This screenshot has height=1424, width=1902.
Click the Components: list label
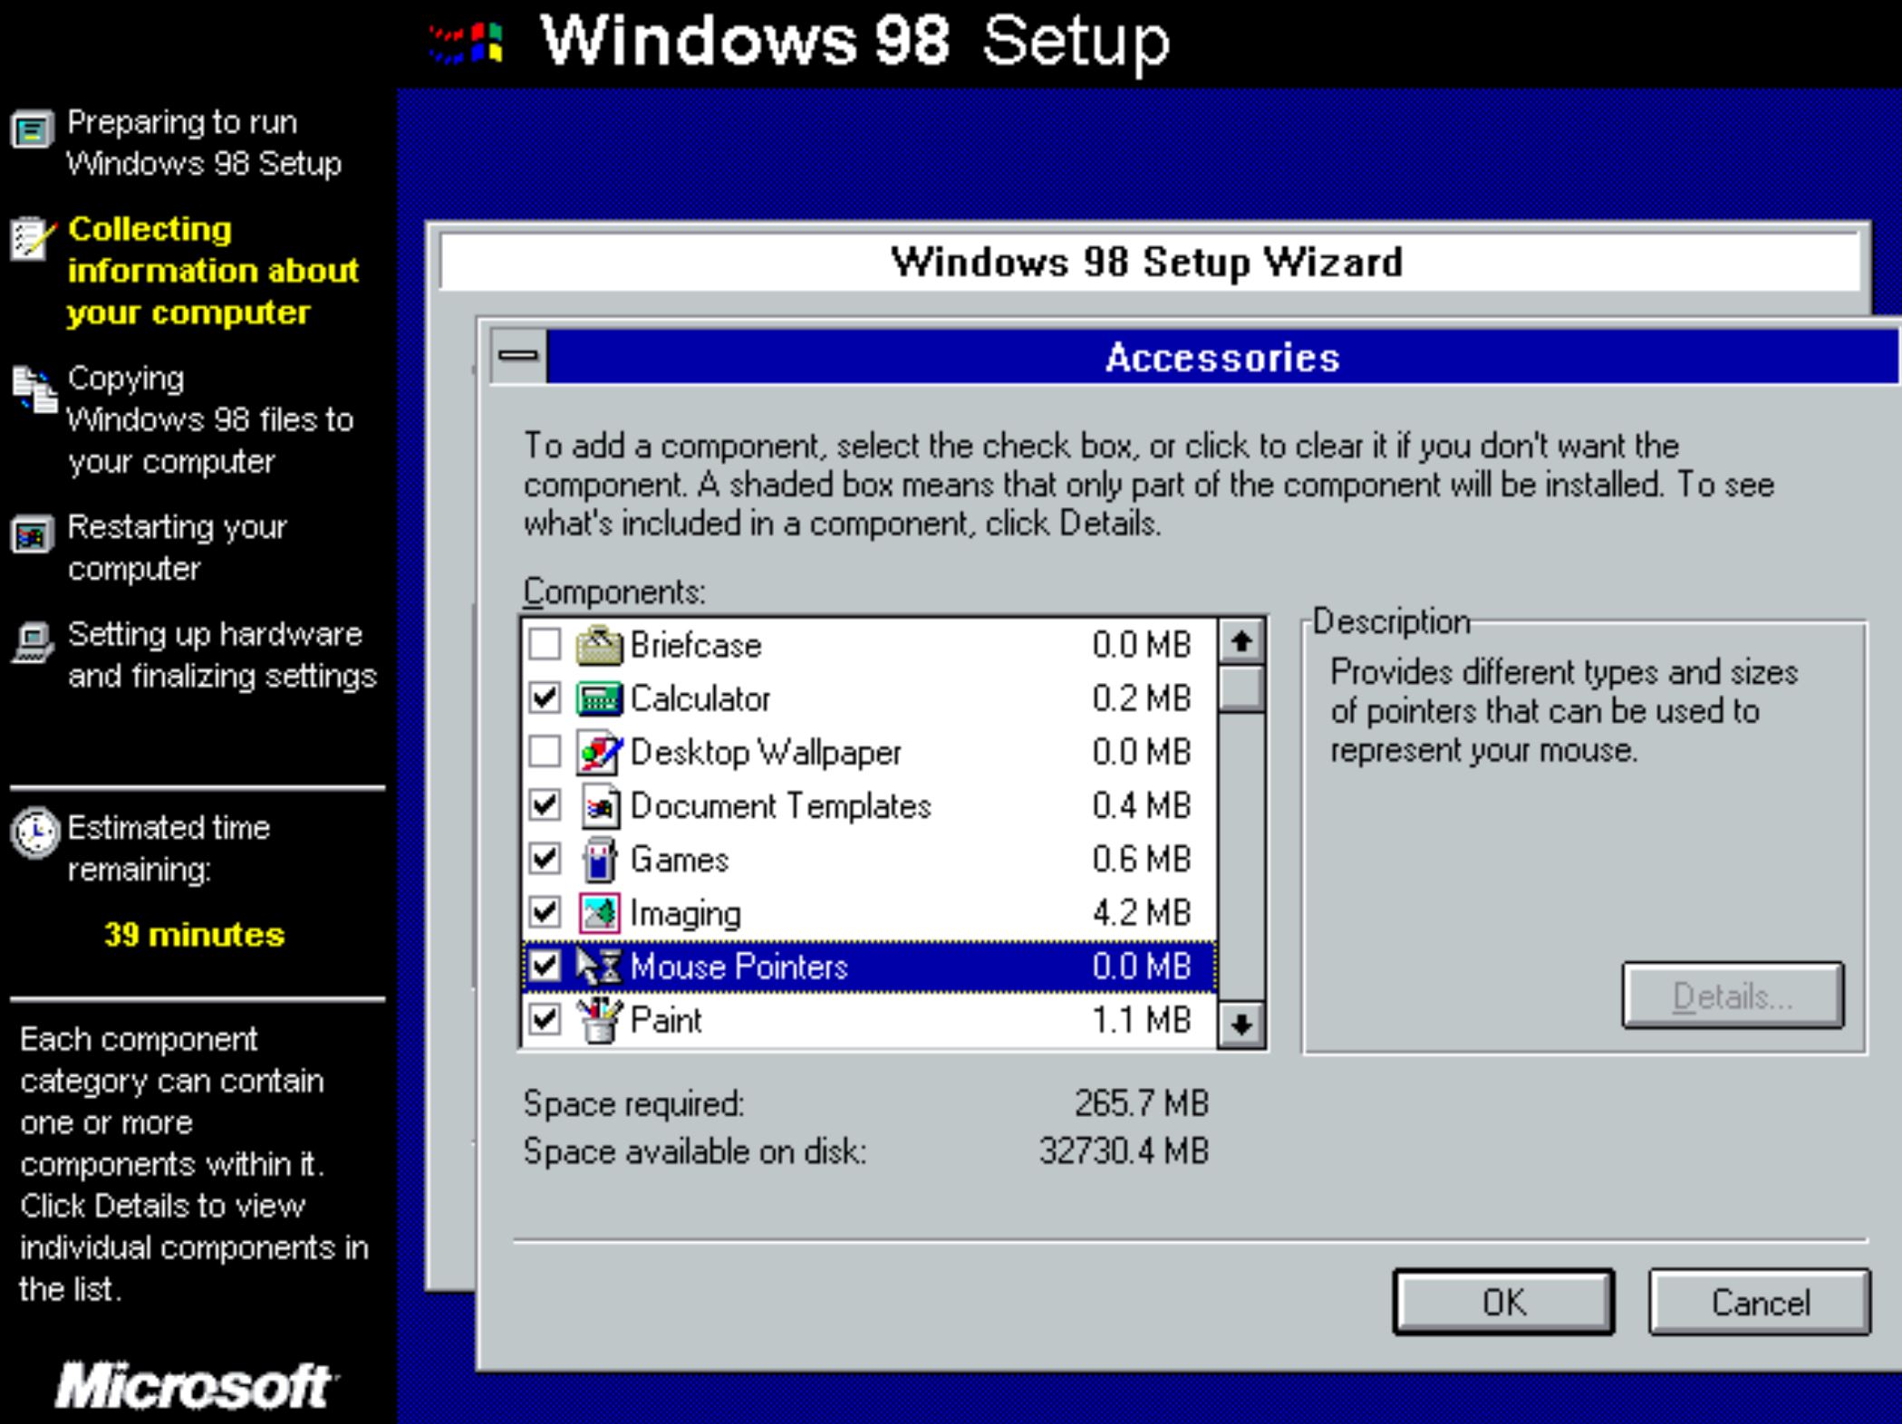pyautogui.click(x=613, y=592)
